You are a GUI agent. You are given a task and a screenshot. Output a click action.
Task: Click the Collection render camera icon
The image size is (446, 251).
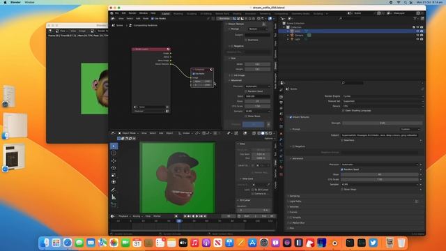pyautogui.click(x=422, y=27)
